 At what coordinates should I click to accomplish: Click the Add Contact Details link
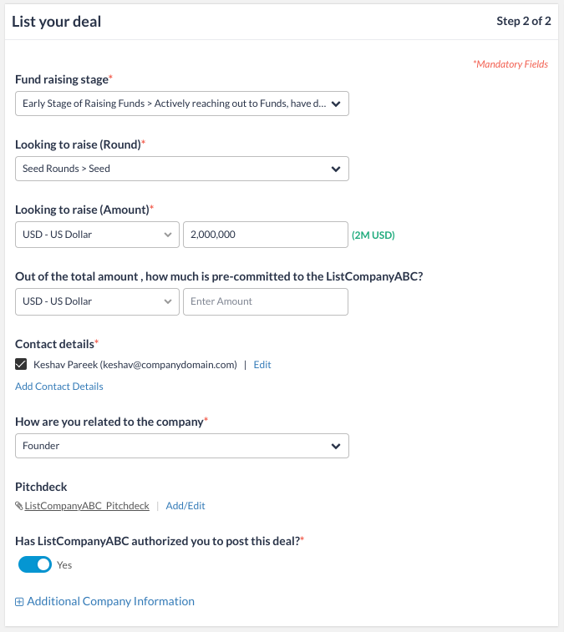click(59, 387)
